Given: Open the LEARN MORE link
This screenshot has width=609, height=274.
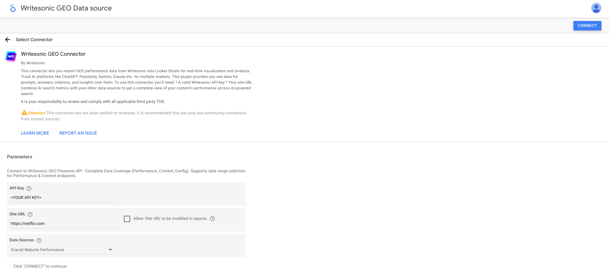Looking at the screenshot, I should click(x=35, y=133).
